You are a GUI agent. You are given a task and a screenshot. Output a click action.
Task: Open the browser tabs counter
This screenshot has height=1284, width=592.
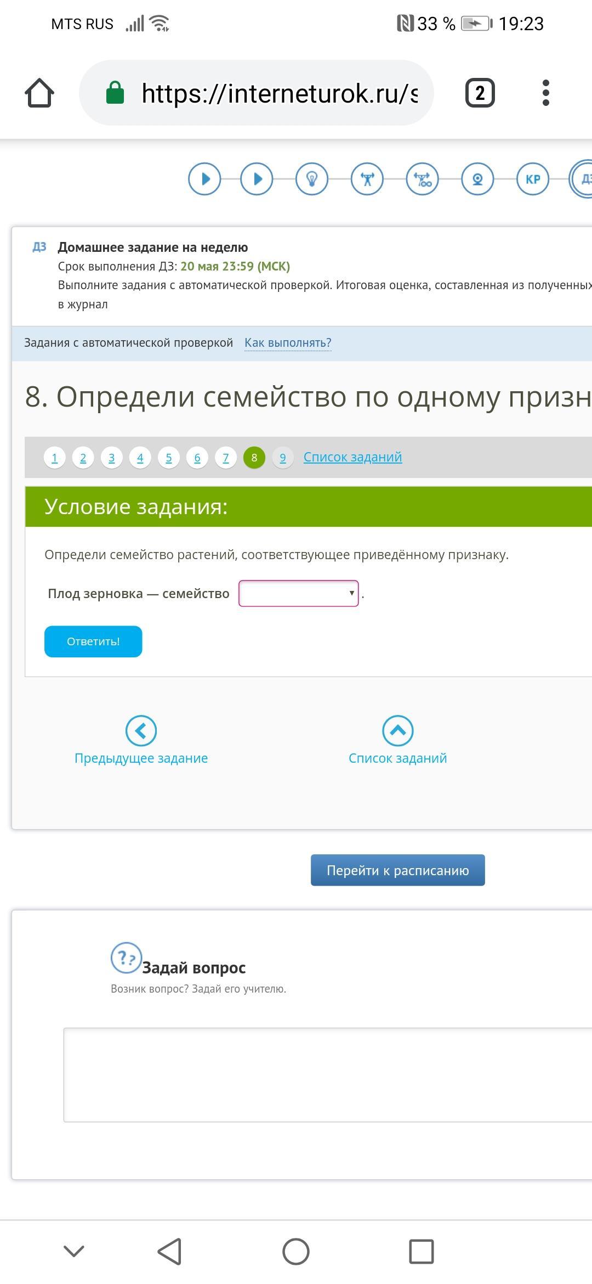tap(480, 93)
